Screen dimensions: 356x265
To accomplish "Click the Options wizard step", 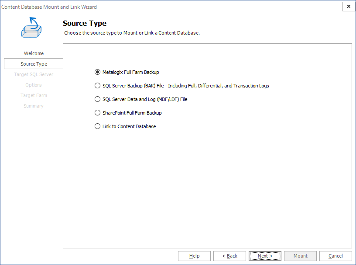I will (x=34, y=85).
